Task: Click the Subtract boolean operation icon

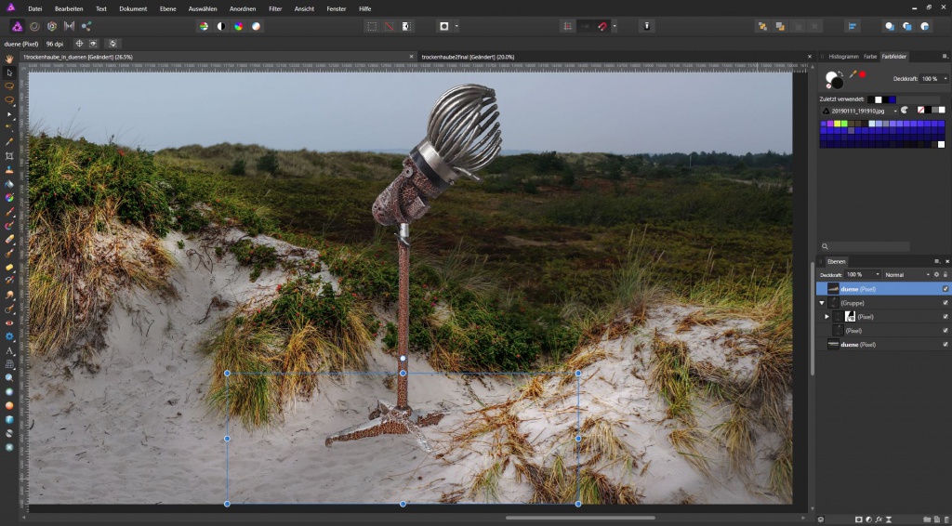Action: point(907,26)
